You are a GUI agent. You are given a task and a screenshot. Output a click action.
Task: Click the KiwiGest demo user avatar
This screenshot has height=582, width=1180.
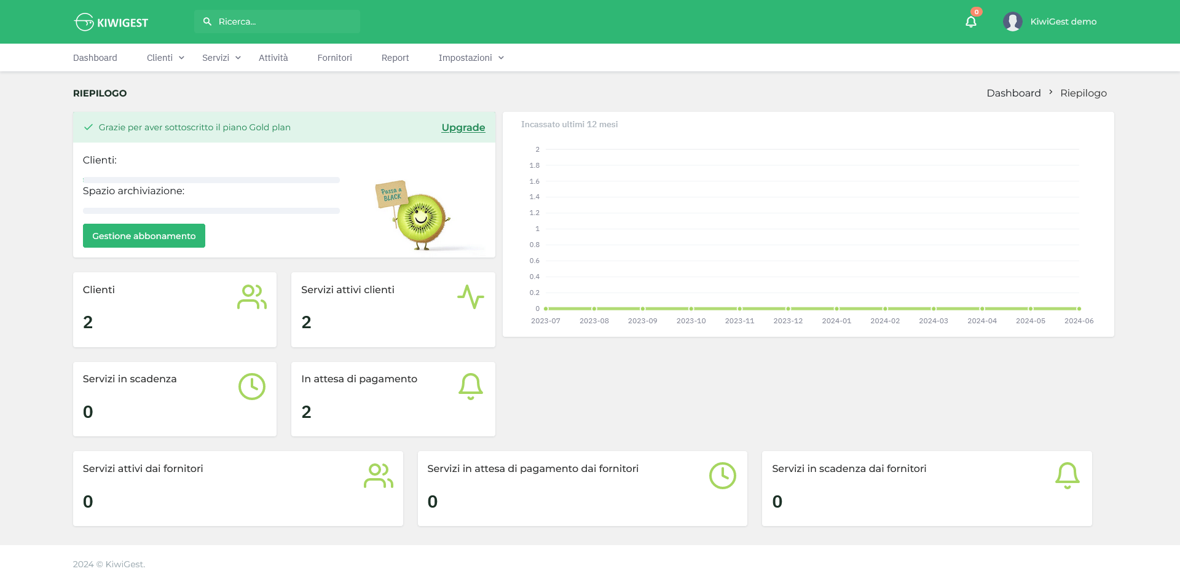(x=1013, y=22)
